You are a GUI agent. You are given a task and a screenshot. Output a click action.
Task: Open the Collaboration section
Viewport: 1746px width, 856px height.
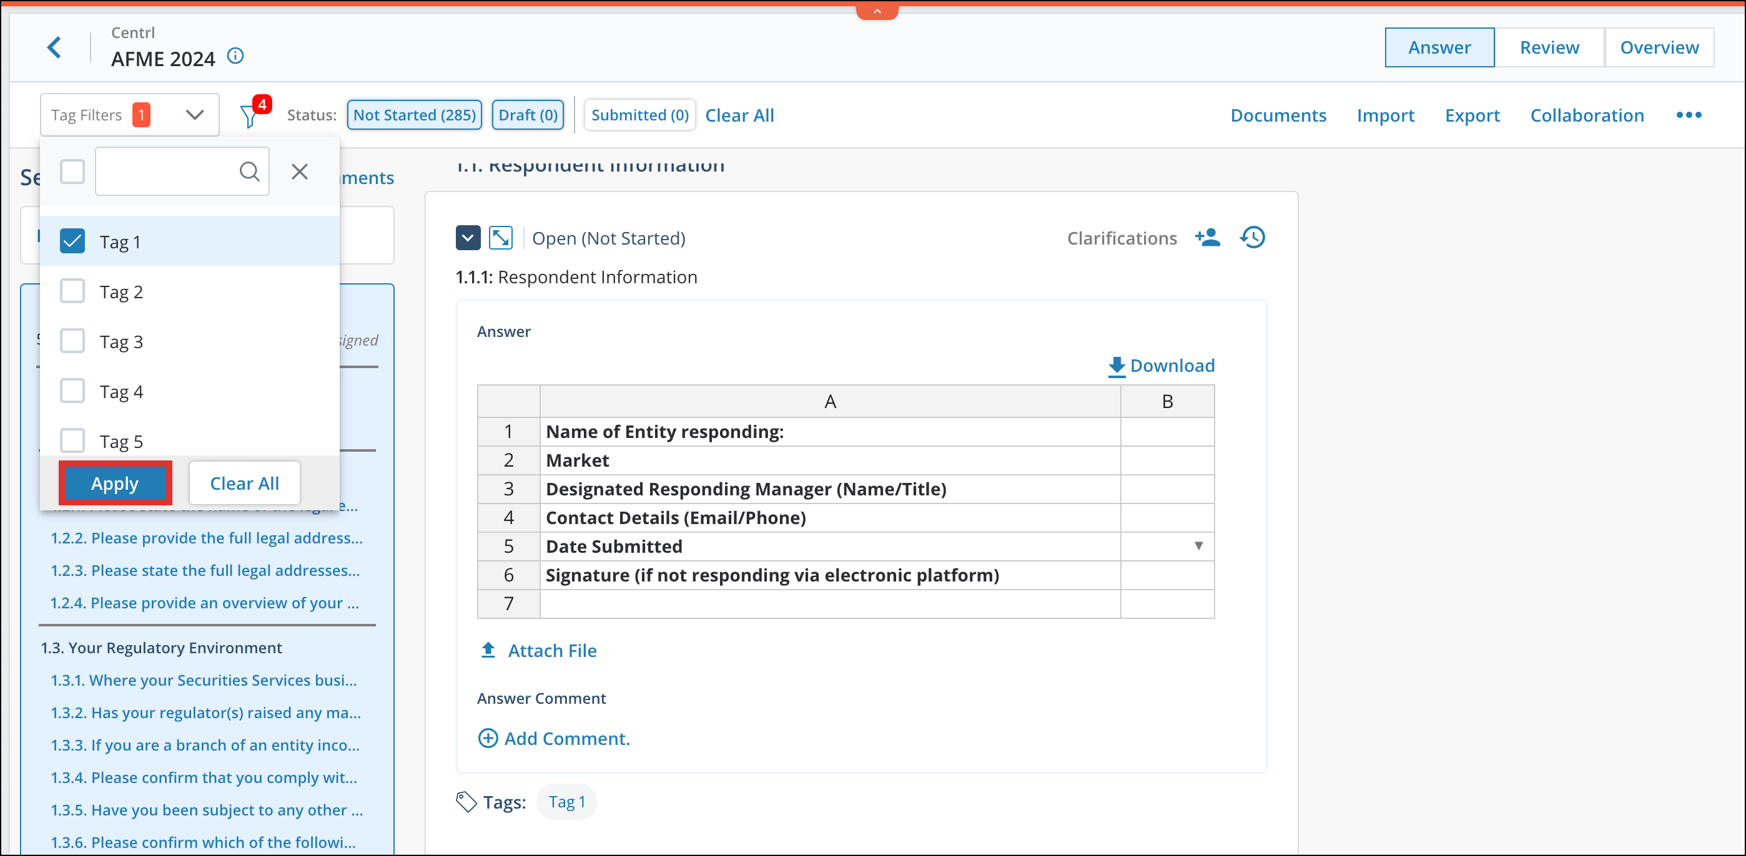[1587, 115]
